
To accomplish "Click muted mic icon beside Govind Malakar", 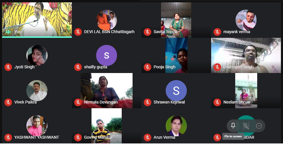I will tap(78, 137).
